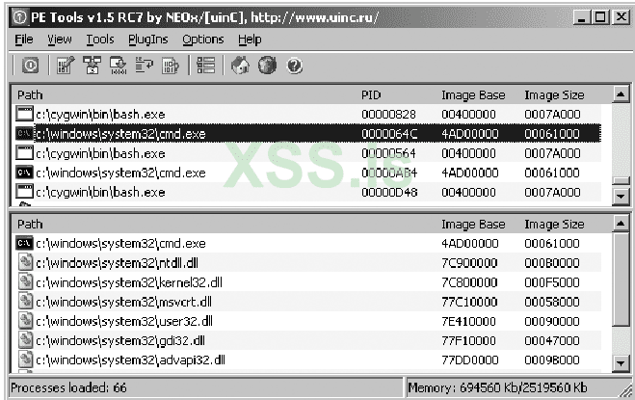Viewport: 635px width, 400px height.
Task: Click the question mark help toolbar icon
Action: click(295, 66)
